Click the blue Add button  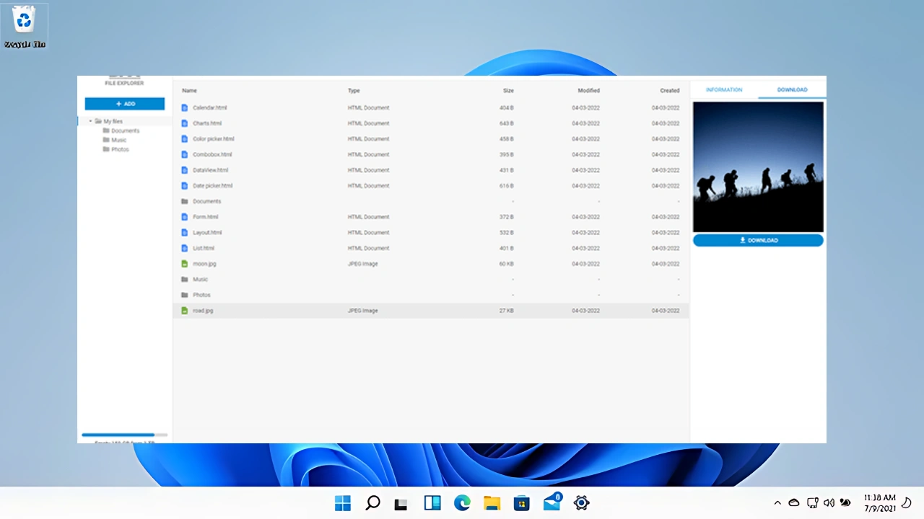click(125, 104)
